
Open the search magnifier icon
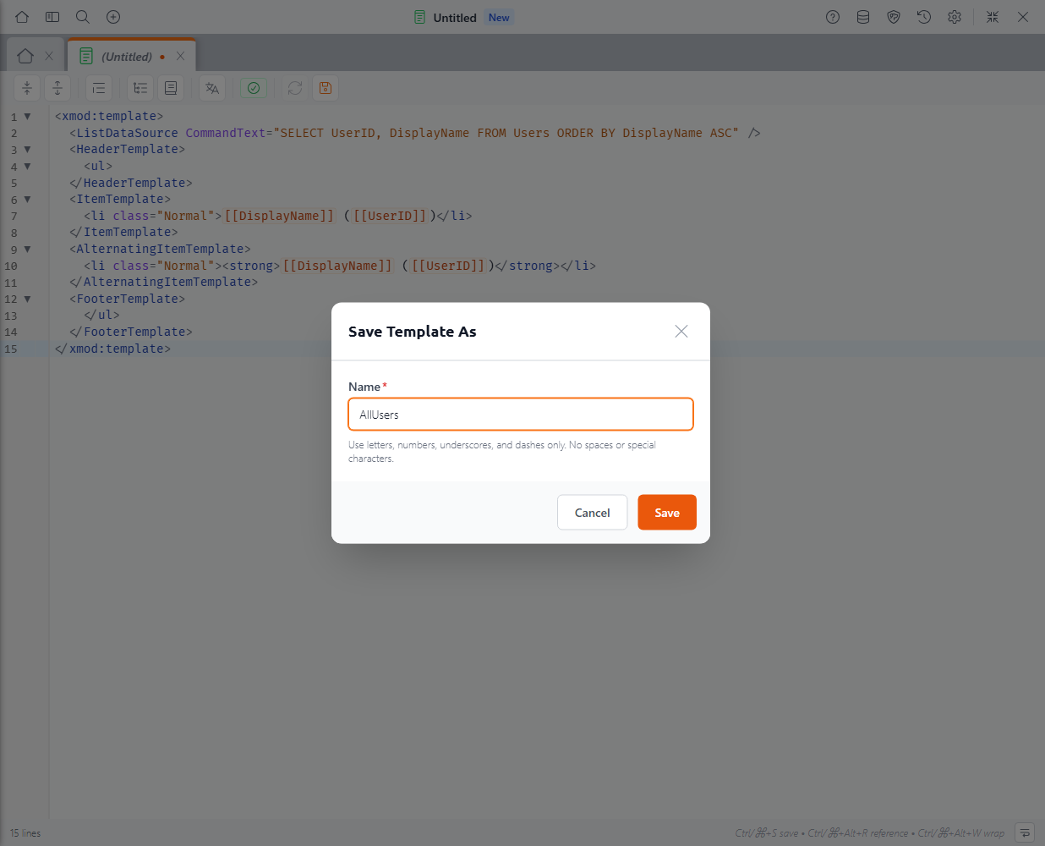point(83,17)
